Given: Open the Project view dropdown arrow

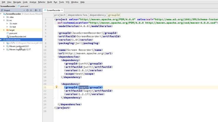Looking at the screenshot, I should (24, 11).
